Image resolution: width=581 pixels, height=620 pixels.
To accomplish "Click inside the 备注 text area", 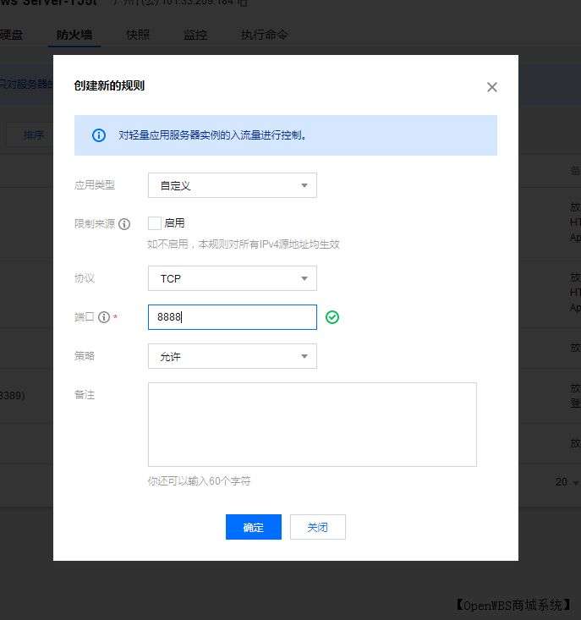I will tap(312, 424).
